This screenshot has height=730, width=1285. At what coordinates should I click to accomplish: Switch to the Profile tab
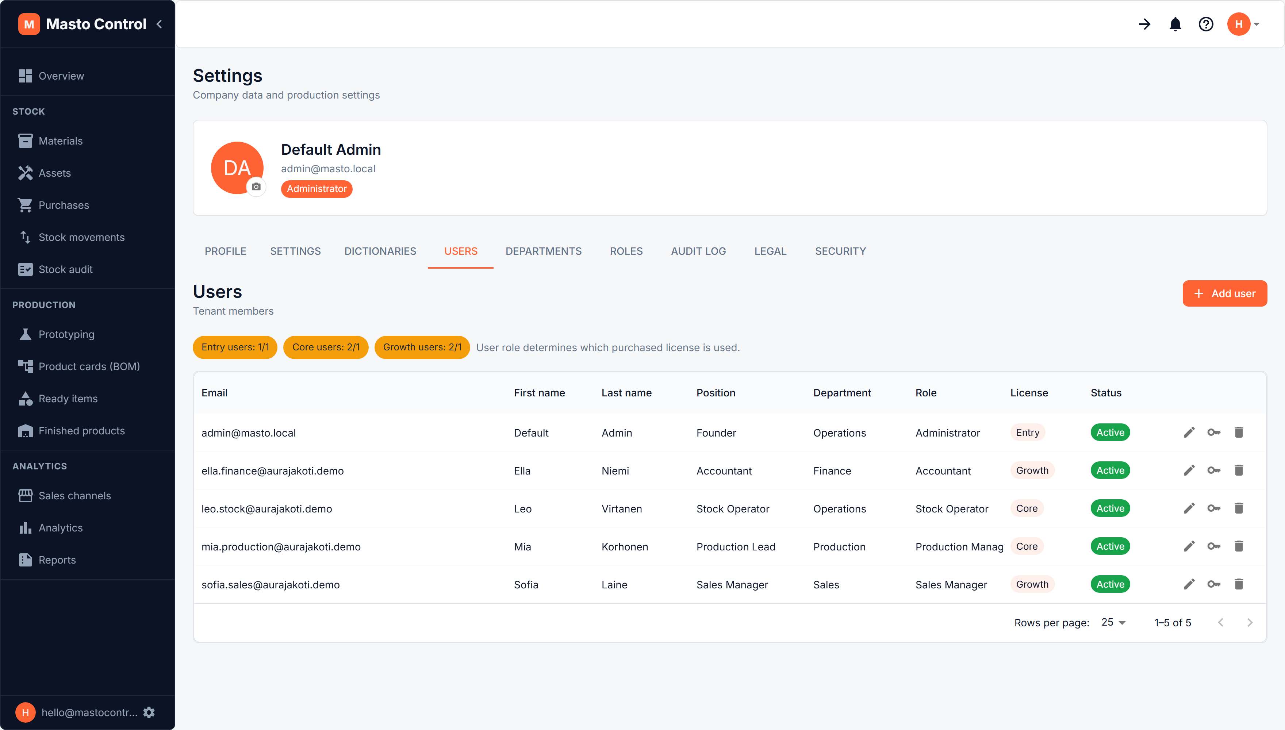[225, 251]
